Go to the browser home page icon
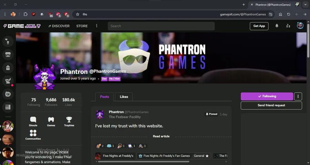Screen dimensions: 310x165 pyautogui.click(x=280, y=14)
